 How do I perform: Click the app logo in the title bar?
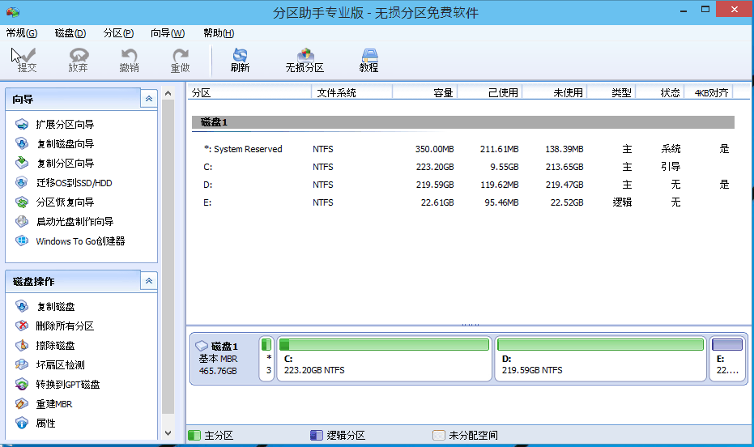click(x=12, y=12)
